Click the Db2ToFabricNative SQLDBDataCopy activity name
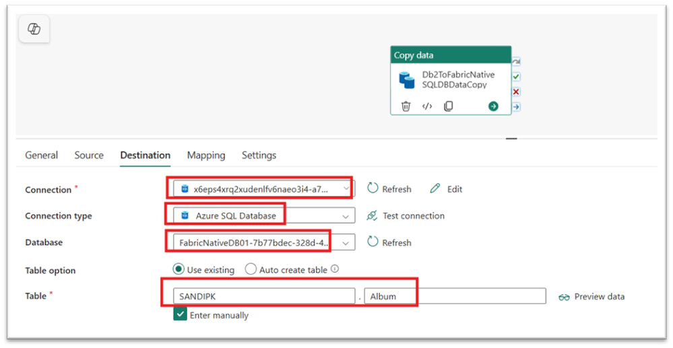This screenshot has height=348, width=673. point(458,80)
